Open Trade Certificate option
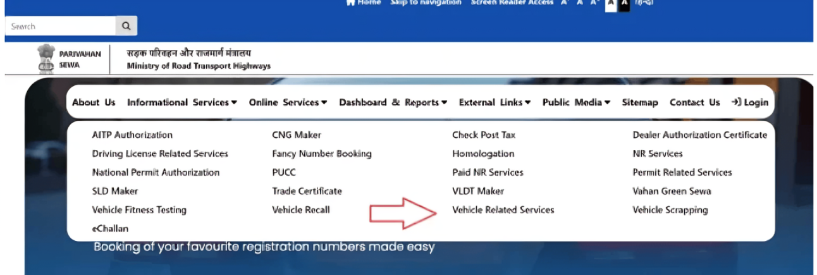 [307, 191]
